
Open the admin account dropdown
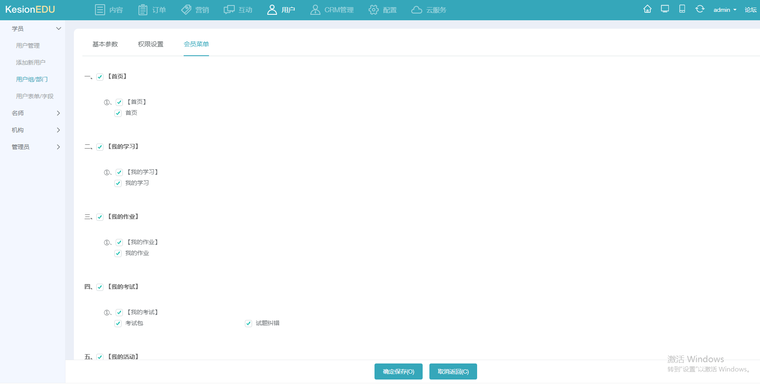click(x=725, y=10)
